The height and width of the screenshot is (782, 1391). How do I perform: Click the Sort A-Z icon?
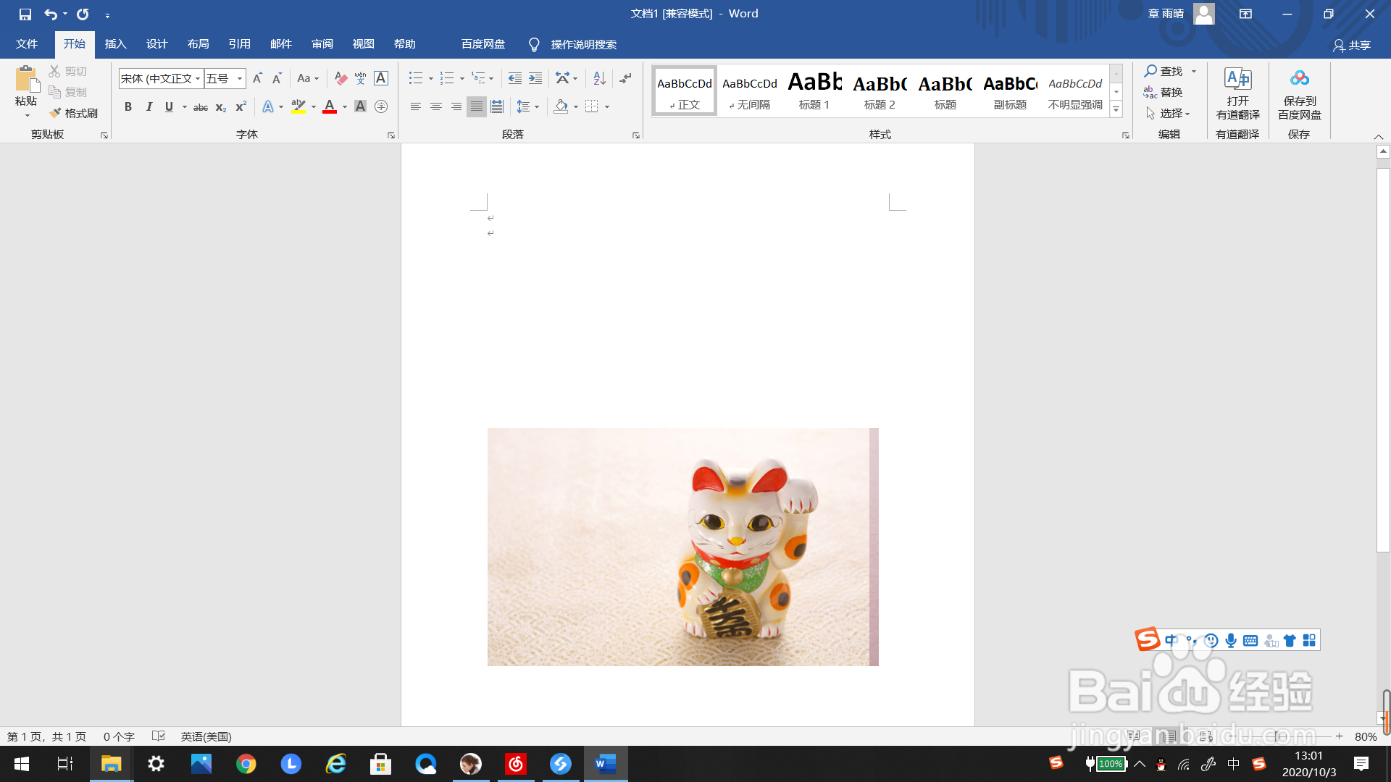[x=599, y=78]
